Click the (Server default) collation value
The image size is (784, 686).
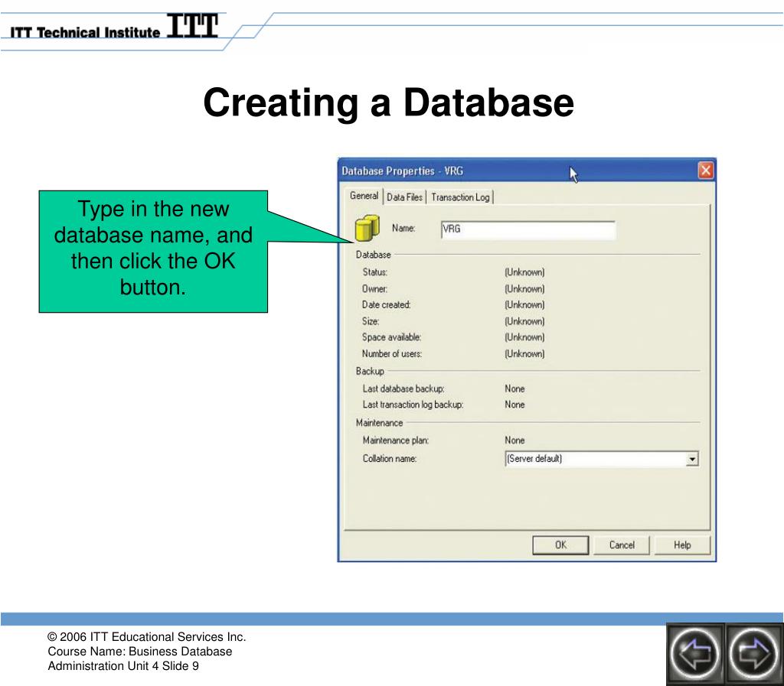tap(534, 458)
